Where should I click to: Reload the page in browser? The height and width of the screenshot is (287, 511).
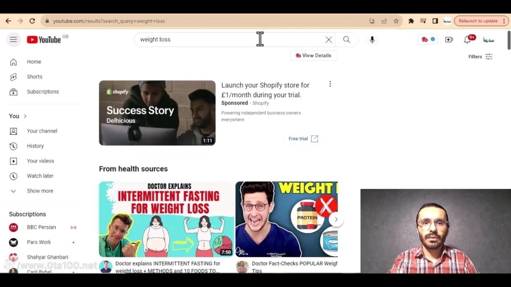(x=32, y=21)
